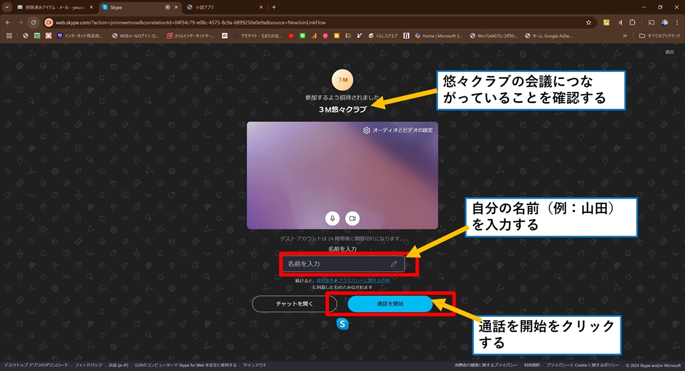
Task: Click the pencil icon in name field
Action: click(394, 264)
